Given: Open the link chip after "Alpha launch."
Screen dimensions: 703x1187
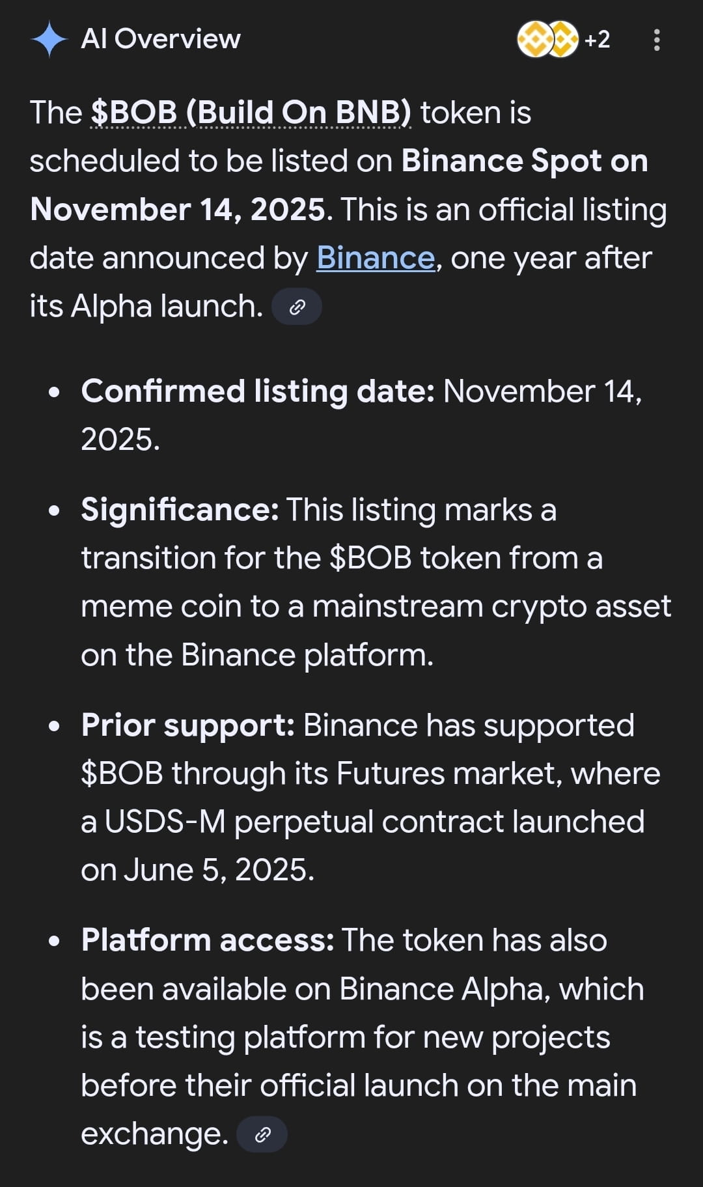Looking at the screenshot, I should coord(297,307).
